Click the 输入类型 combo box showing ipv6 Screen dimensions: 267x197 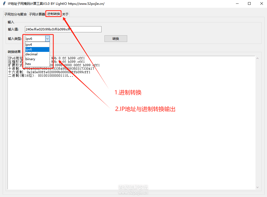(35, 39)
